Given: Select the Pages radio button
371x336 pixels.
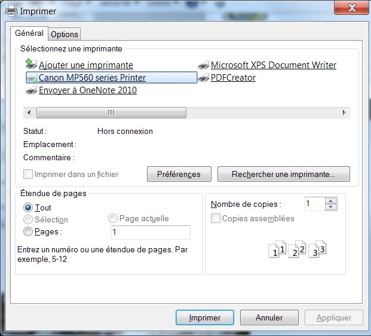Looking at the screenshot, I should [28, 231].
